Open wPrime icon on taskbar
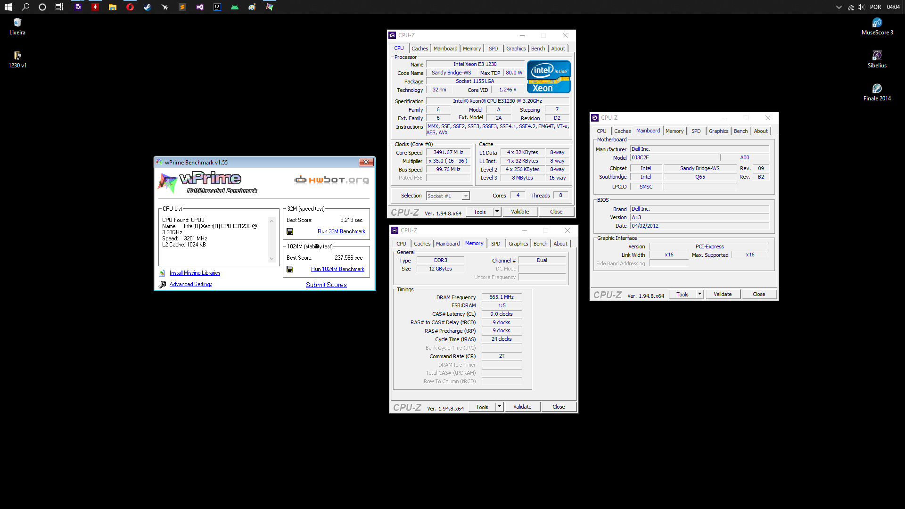The height and width of the screenshot is (509, 905). click(x=270, y=7)
